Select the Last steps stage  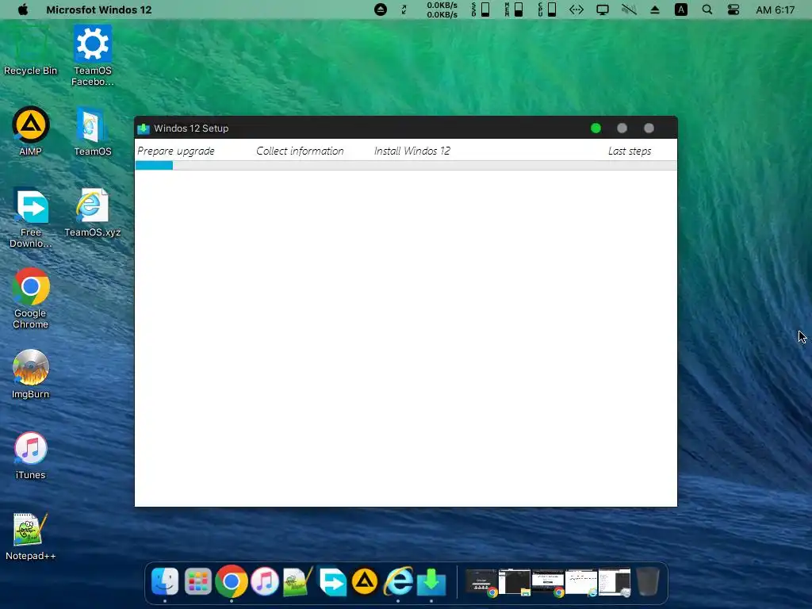[630, 151]
